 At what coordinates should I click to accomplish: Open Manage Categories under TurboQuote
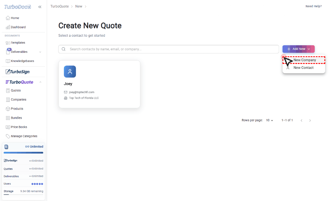click(24, 136)
